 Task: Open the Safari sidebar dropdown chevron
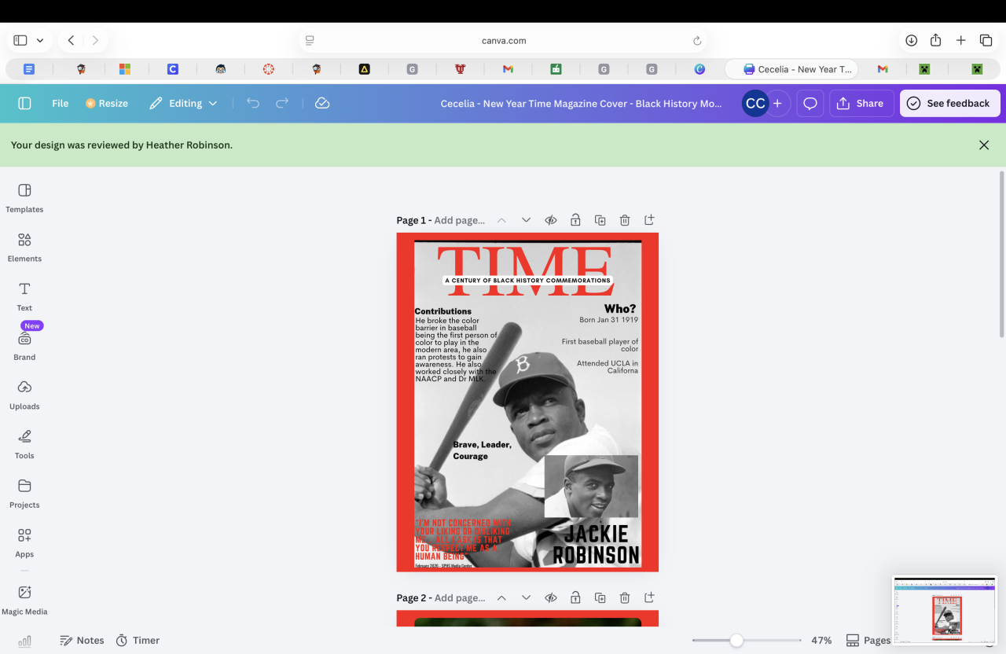point(40,40)
